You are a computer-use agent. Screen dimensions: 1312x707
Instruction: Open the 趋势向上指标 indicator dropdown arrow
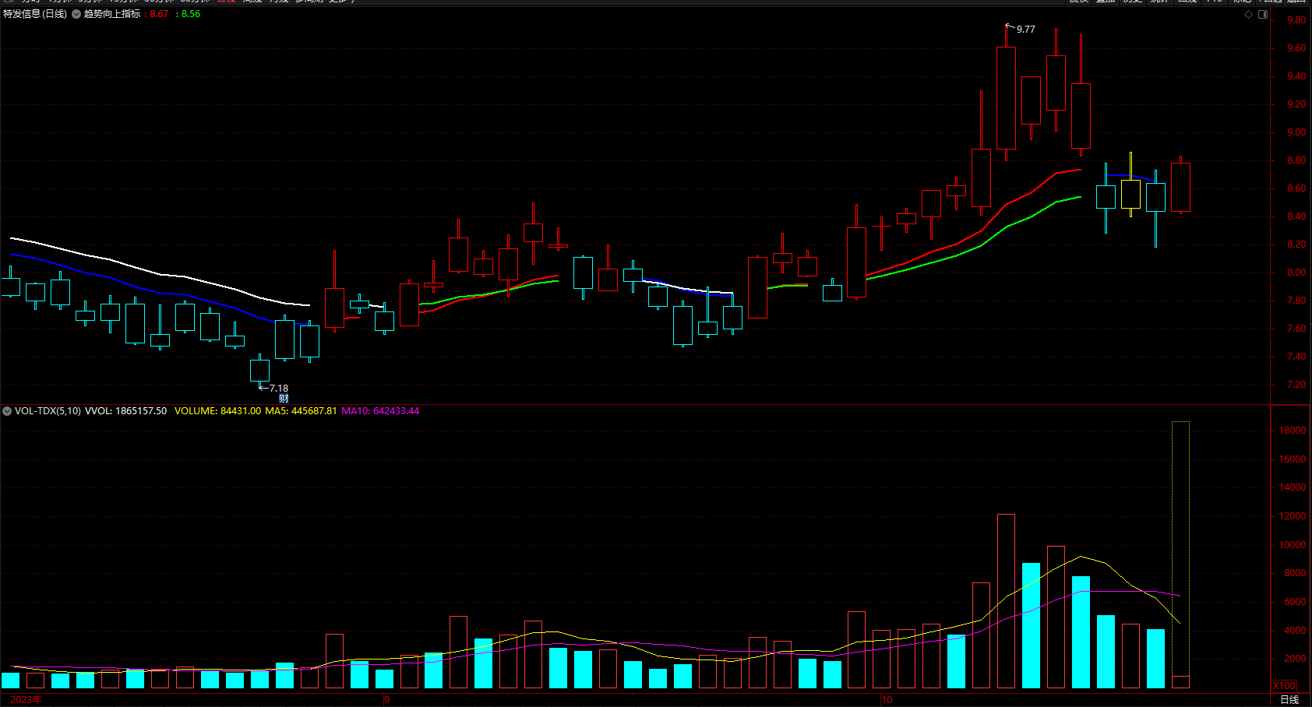76,14
